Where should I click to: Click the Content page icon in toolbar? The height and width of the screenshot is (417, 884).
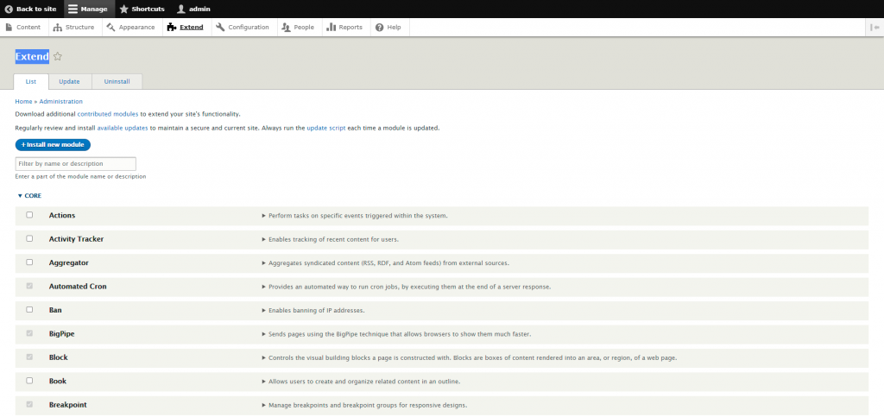tap(9, 28)
